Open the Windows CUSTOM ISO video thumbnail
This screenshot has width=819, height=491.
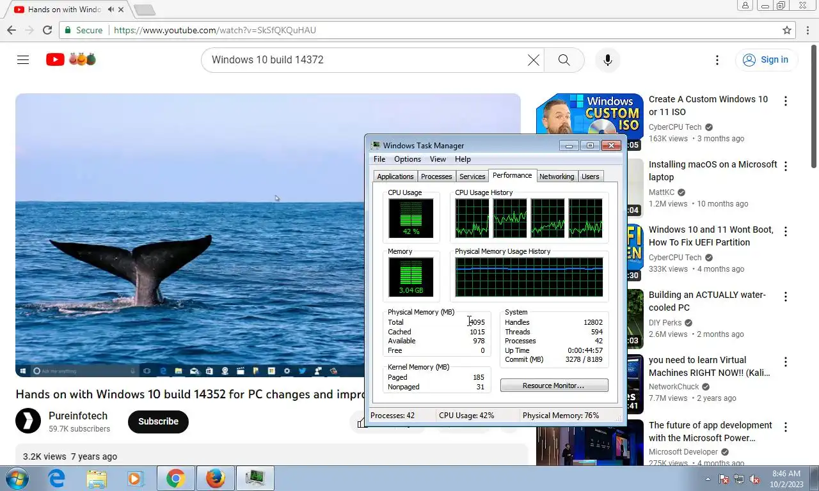[590, 122]
